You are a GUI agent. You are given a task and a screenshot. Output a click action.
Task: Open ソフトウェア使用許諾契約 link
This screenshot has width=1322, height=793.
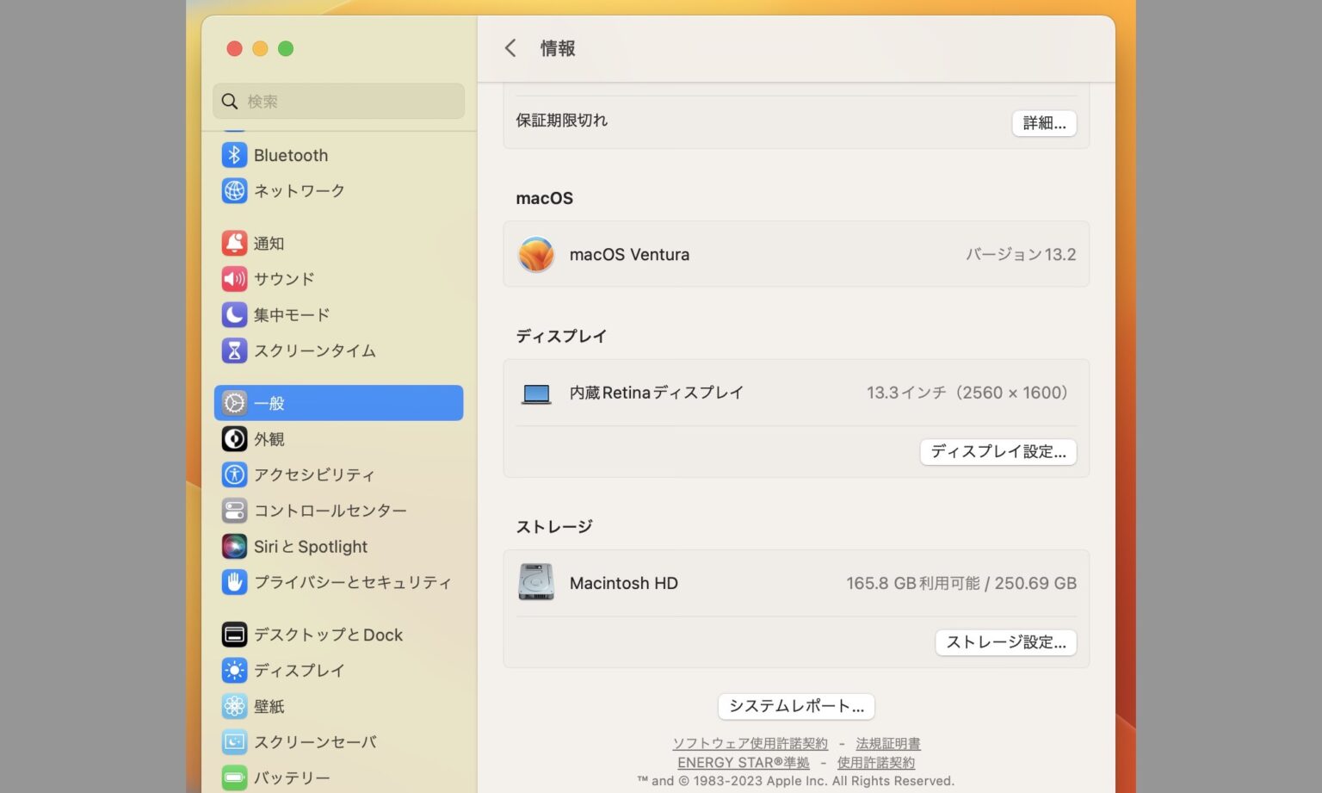(x=750, y=743)
